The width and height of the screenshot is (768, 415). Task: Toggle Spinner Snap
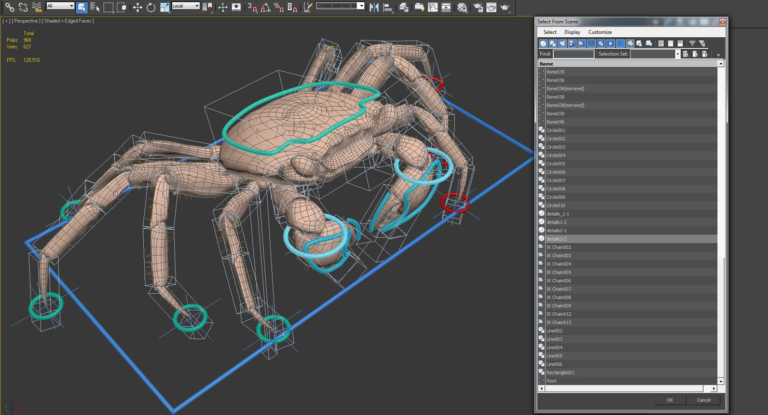coord(292,7)
